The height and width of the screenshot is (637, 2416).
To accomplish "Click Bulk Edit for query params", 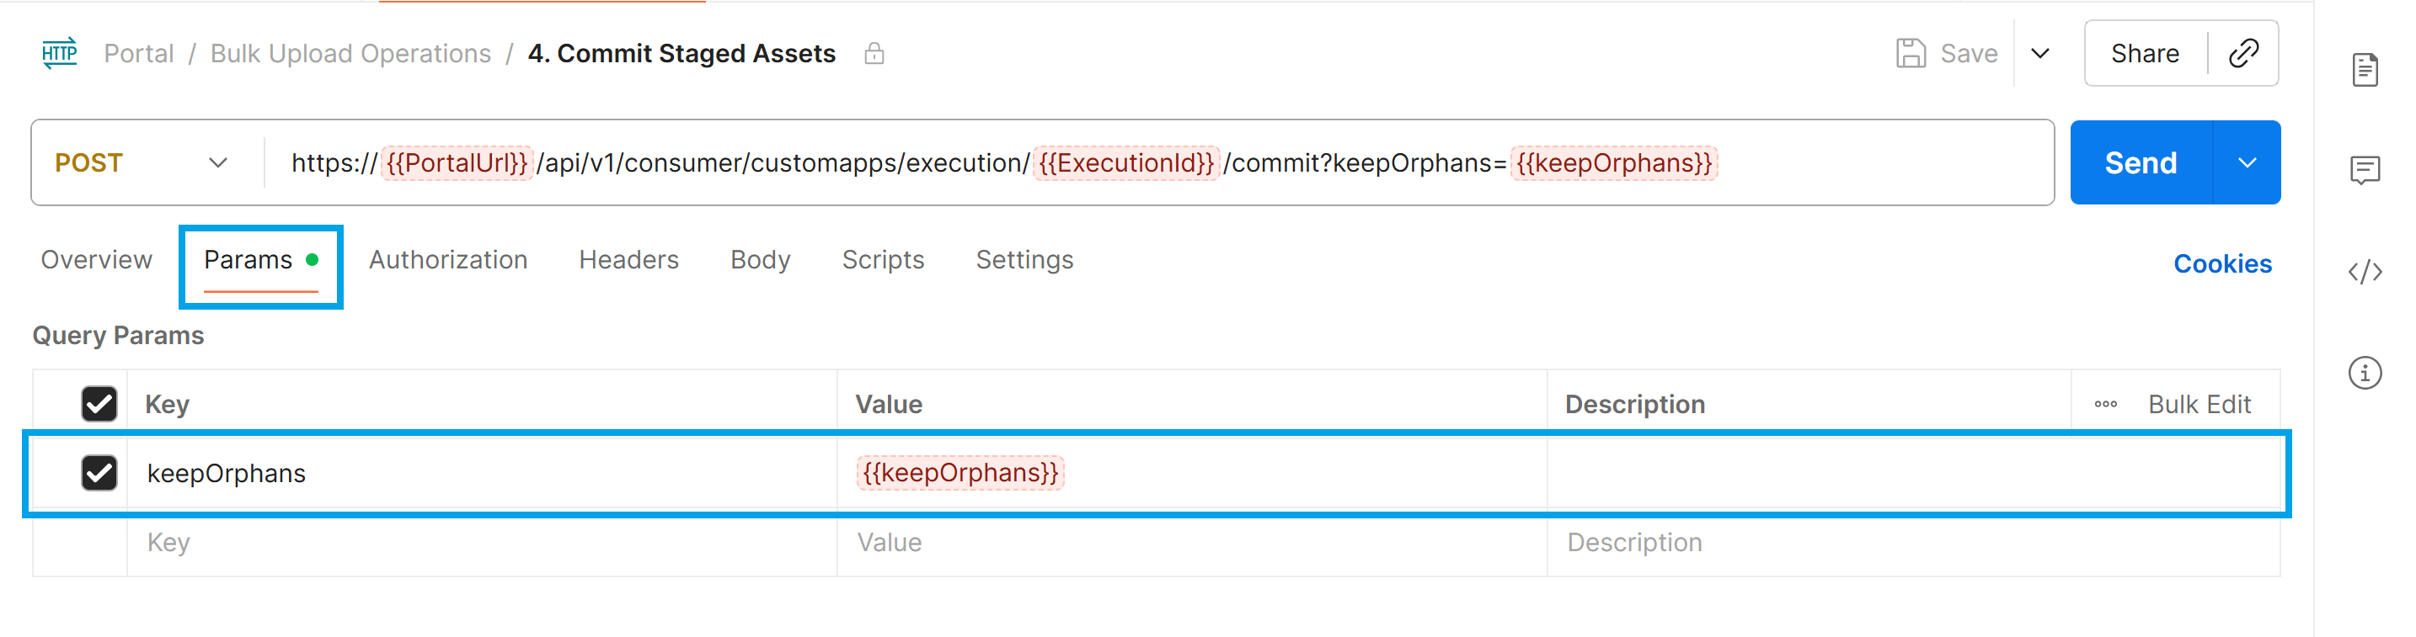I will (x=2200, y=404).
